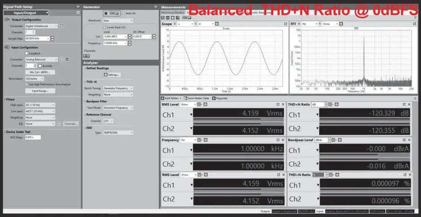Toggle Levels Track Ch1 checkbox
This screenshot has width=421, height=217.
(x=105, y=27)
